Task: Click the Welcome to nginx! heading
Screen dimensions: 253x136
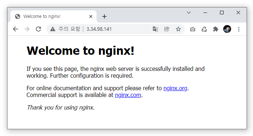Action: click(x=80, y=51)
